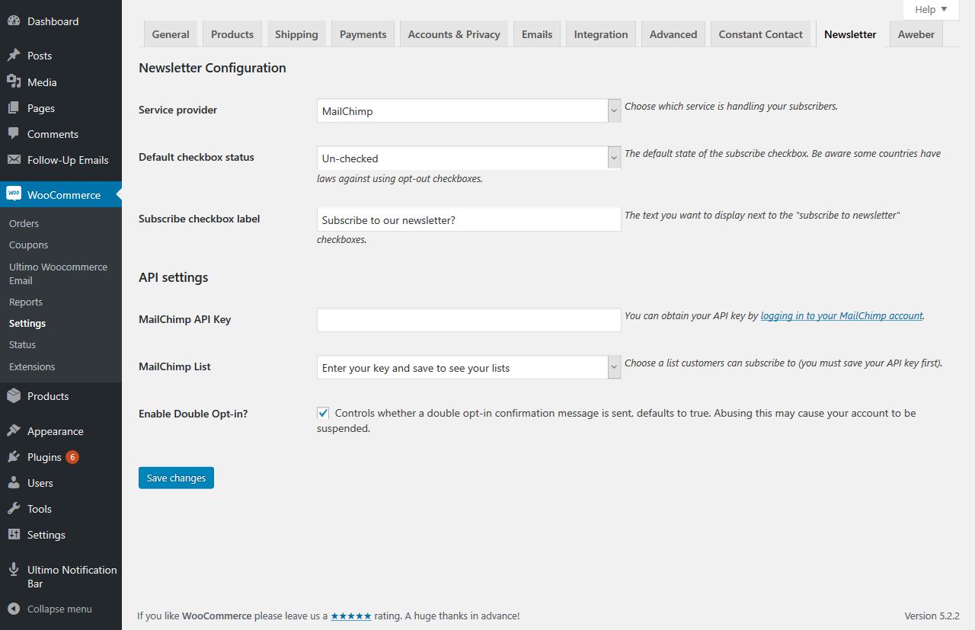Open the Follow-Up Emails menu item
The width and height of the screenshot is (975, 630).
click(61, 160)
